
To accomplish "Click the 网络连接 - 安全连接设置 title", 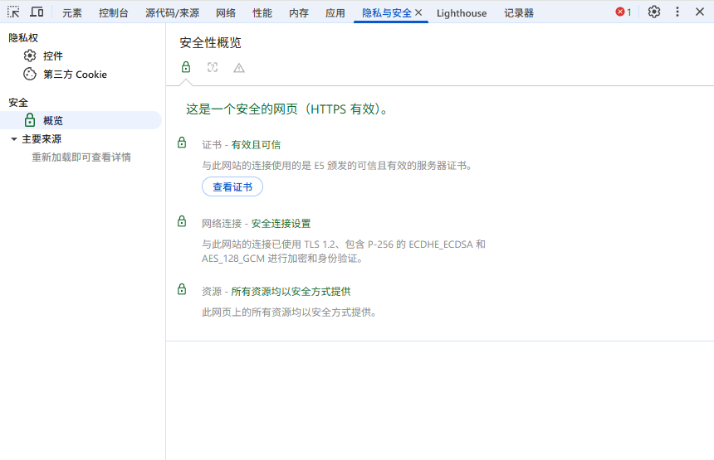I will tap(257, 224).
